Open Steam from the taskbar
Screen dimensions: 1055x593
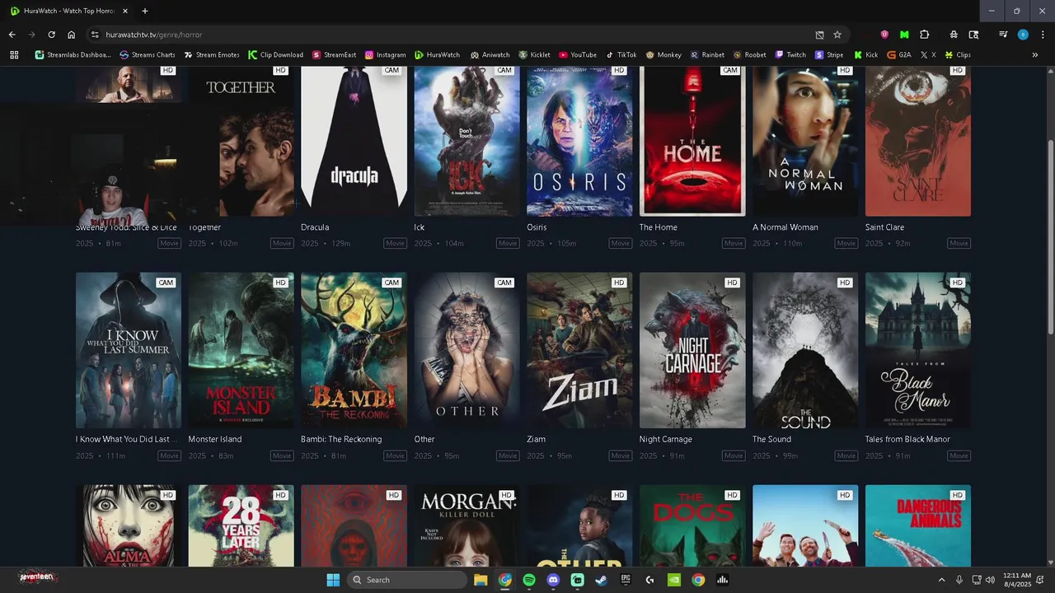tap(602, 580)
